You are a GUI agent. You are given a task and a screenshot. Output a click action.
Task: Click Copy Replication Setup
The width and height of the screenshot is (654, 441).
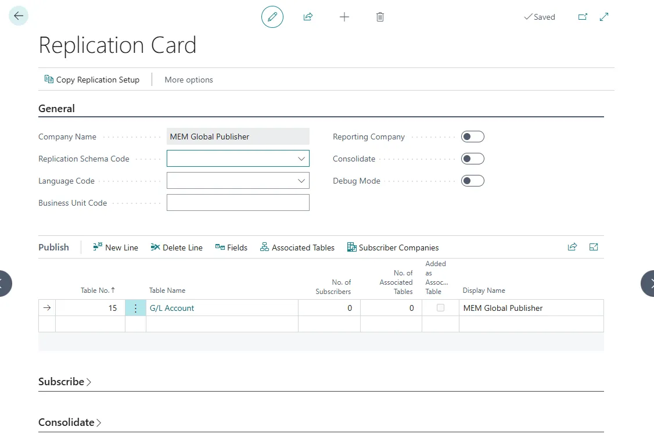pos(92,80)
